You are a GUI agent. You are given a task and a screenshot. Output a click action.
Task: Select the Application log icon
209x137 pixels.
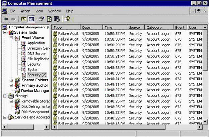pos(24,43)
